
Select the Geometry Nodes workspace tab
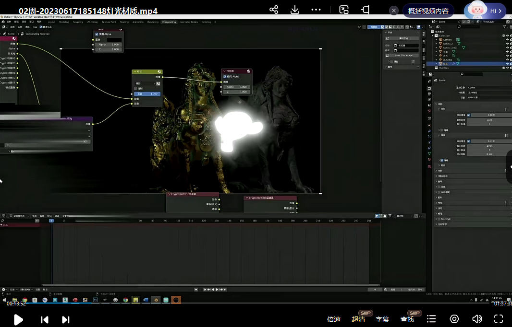[x=188, y=22]
